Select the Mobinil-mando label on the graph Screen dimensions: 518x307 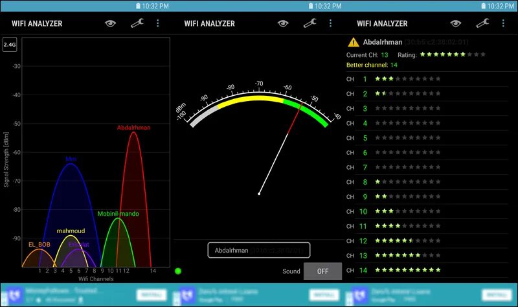pos(118,214)
